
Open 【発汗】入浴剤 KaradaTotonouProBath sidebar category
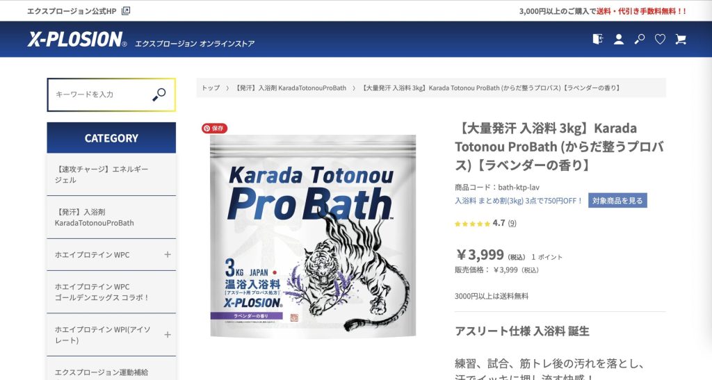coord(111,217)
